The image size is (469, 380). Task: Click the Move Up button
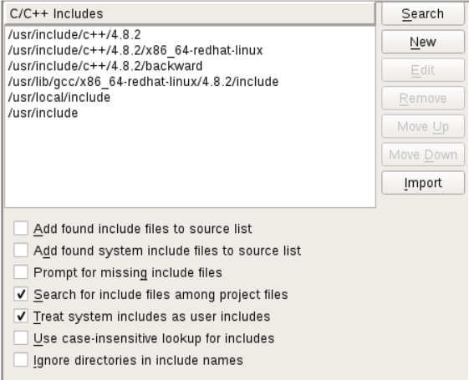pos(423,127)
